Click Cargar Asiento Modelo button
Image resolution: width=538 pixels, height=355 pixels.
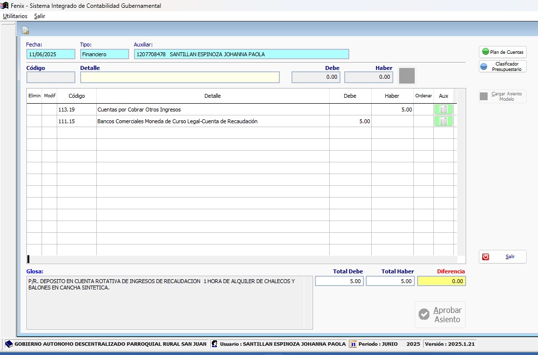(x=502, y=96)
